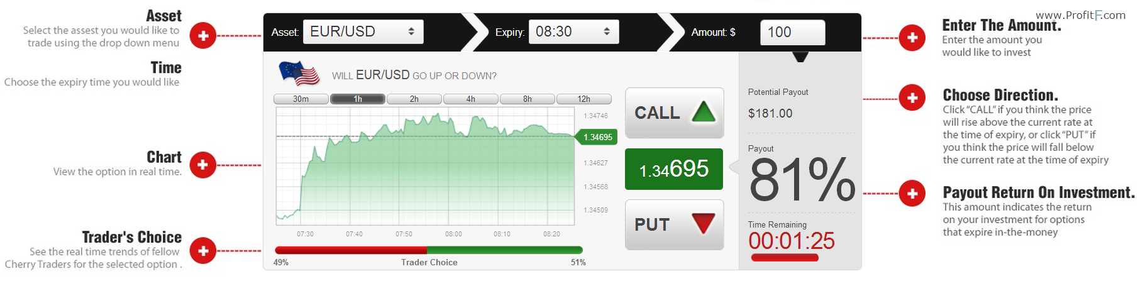Click the plus icon beside Choose Direction

click(912, 98)
